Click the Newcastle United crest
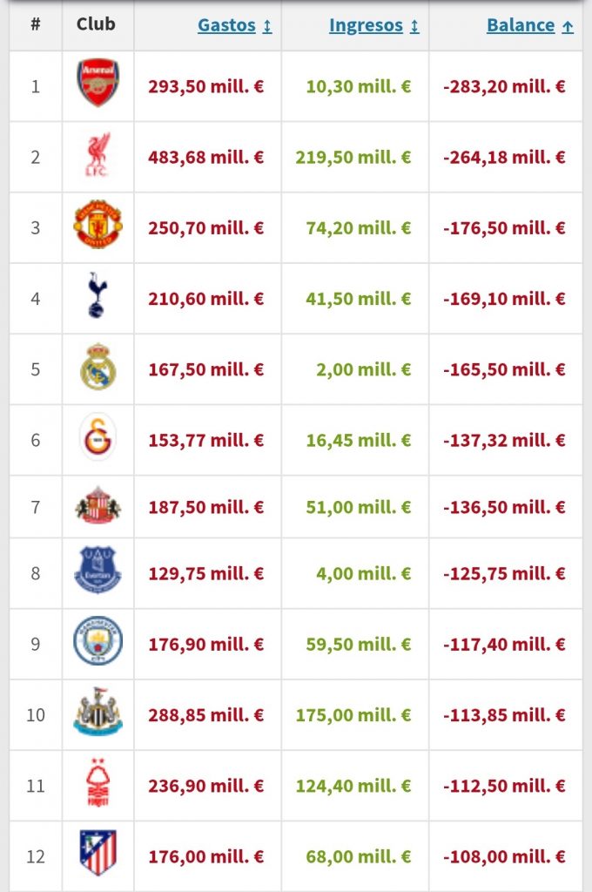Viewport: 592px width, 892px height. [x=98, y=713]
